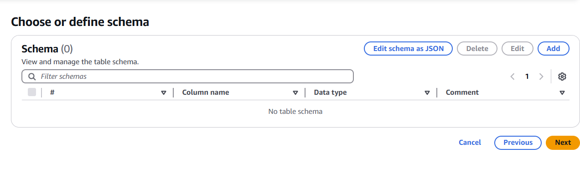Tick the select-all checkbox in the table header
The height and width of the screenshot is (174, 580).
point(32,92)
